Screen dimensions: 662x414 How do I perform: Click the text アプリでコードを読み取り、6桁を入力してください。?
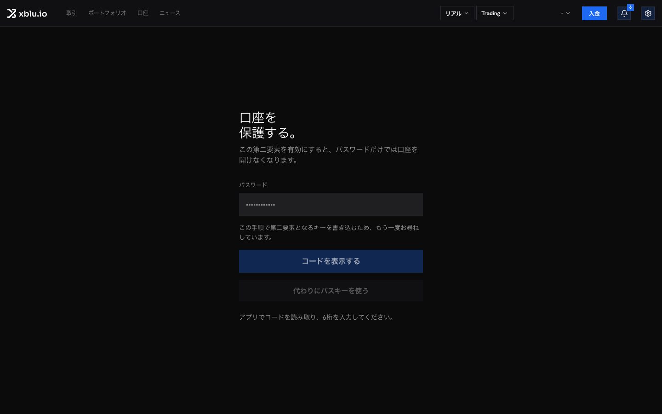pyautogui.click(x=317, y=317)
